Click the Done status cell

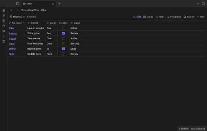click(76, 49)
